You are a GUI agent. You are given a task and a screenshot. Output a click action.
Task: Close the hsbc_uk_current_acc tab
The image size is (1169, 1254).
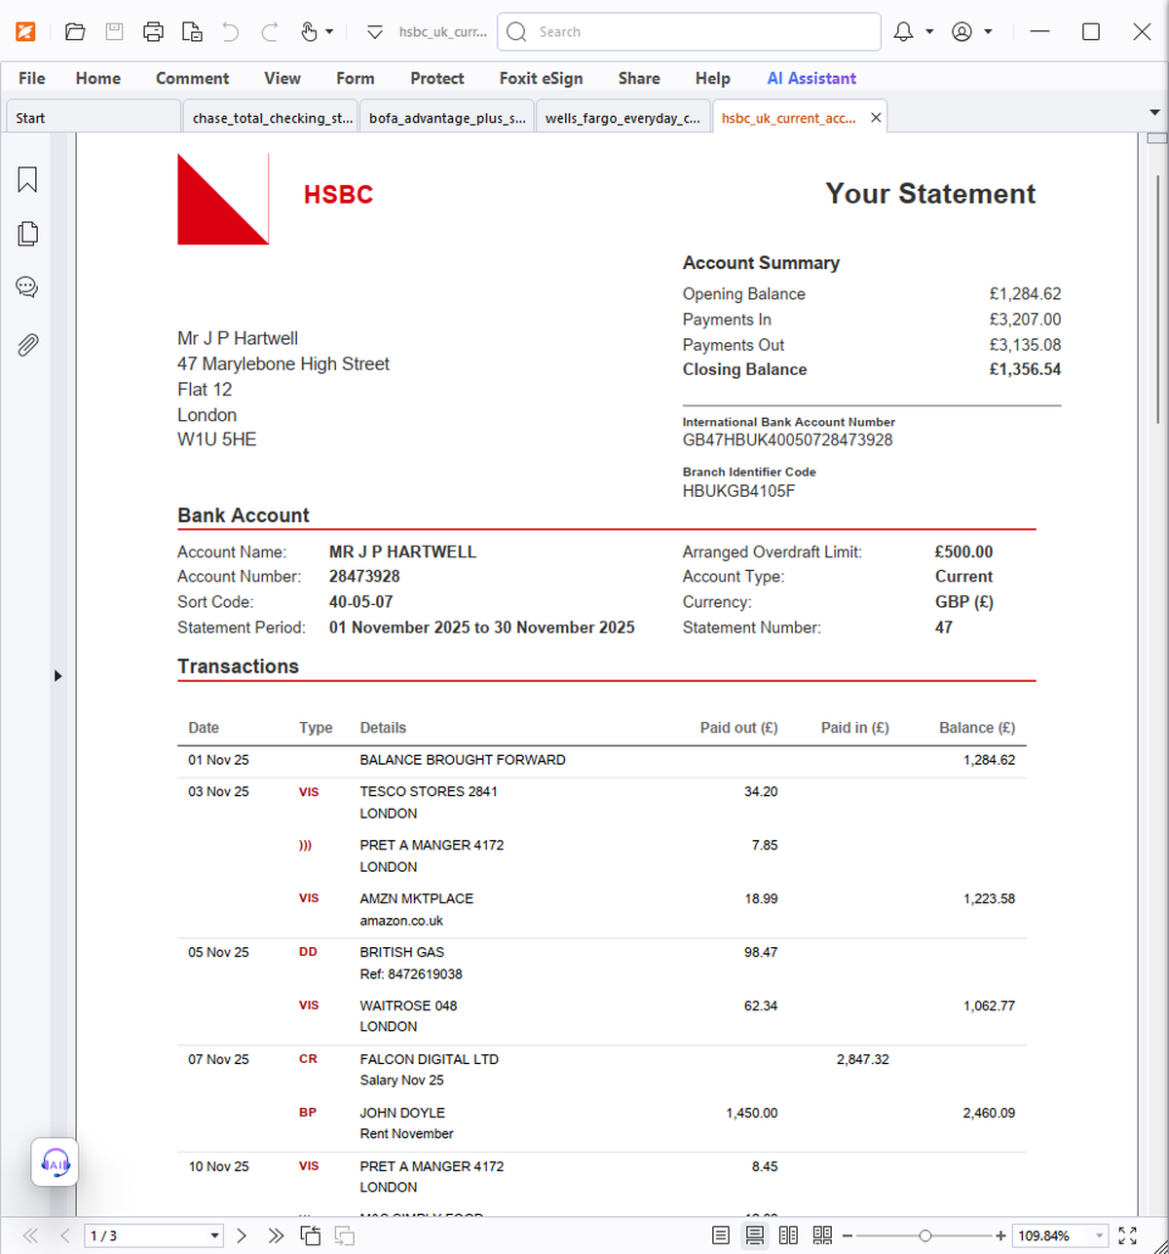876,118
